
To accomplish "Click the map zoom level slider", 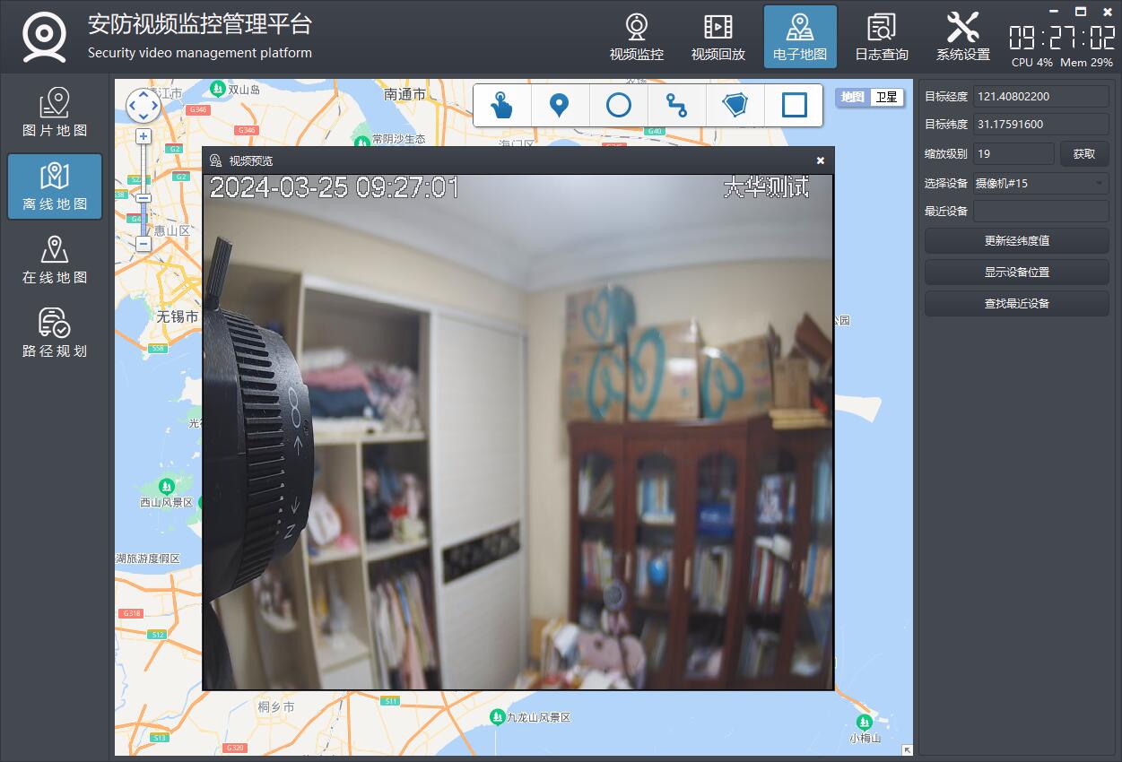I will click(144, 179).
